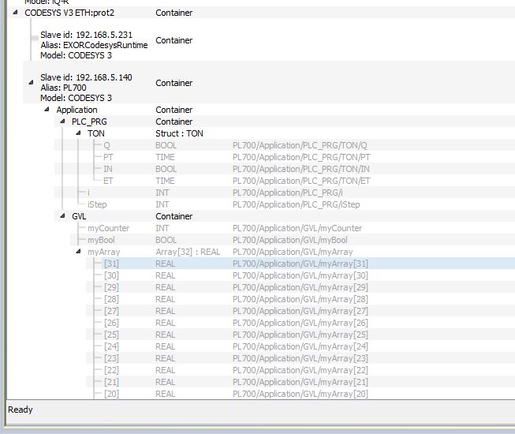
Task: Click path PL700/Application/PLC_PRG/TON/ET
Action: click(301, 181)
